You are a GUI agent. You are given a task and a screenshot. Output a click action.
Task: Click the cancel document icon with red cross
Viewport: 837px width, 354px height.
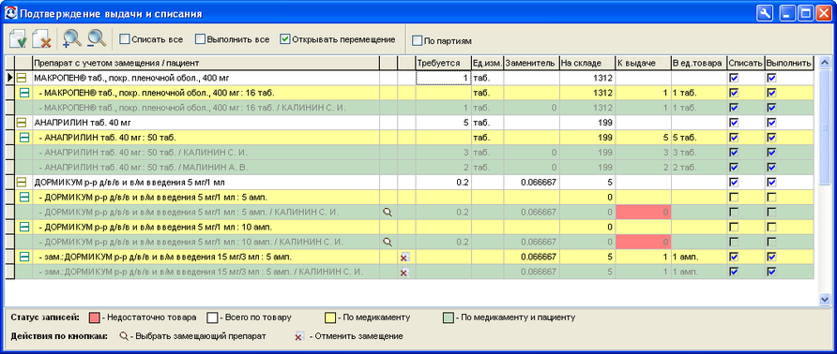pos(41,39)
